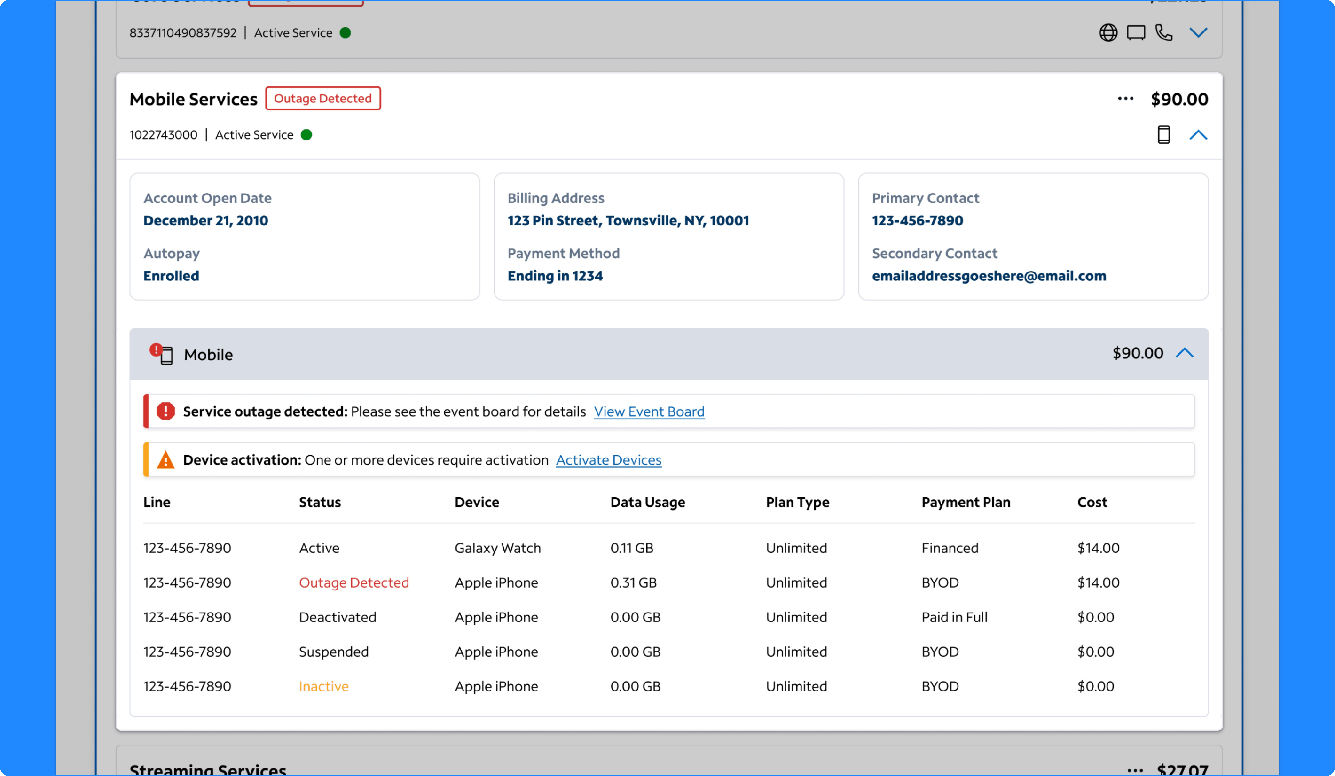Open Mobile Services more options ellipsis

pyautogui.click(x=1125, y=99)
